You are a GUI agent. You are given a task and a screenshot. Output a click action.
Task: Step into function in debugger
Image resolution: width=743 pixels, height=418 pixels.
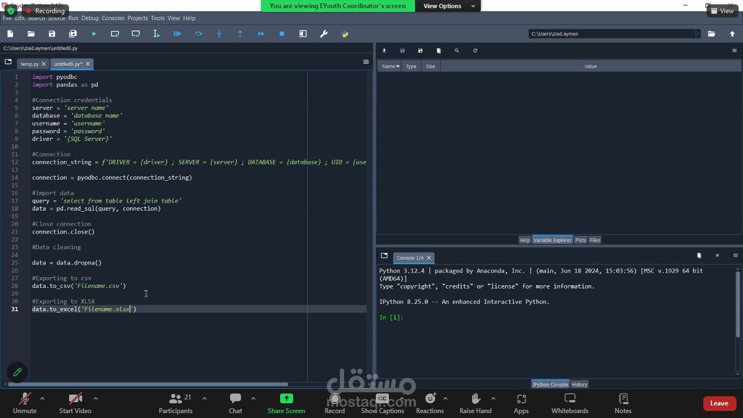[x=219, y=34]
